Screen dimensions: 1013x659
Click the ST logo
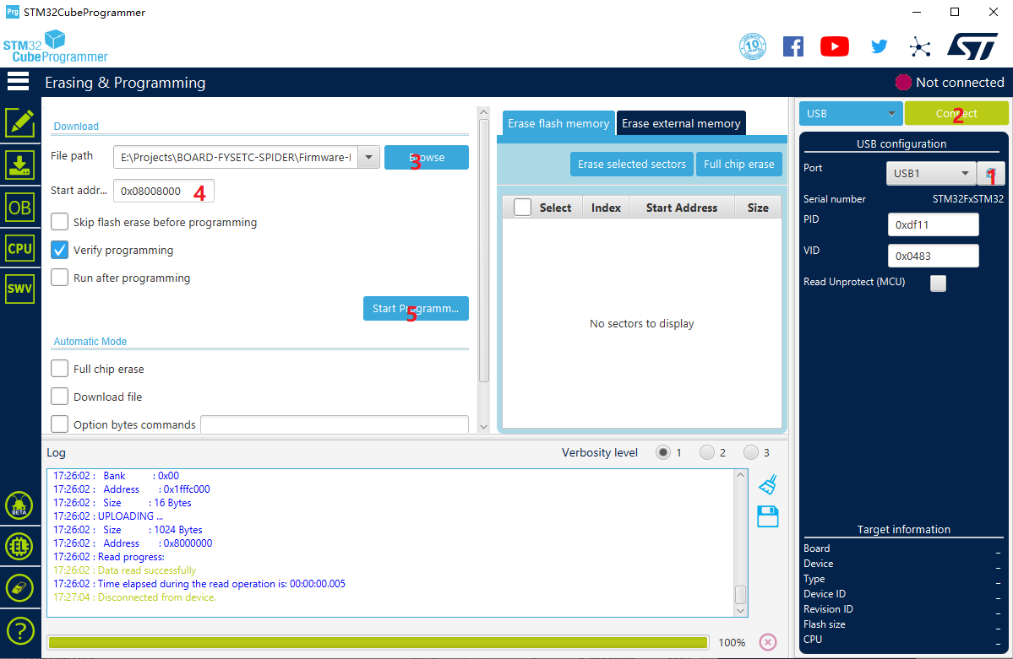click(x=973, y=46)
